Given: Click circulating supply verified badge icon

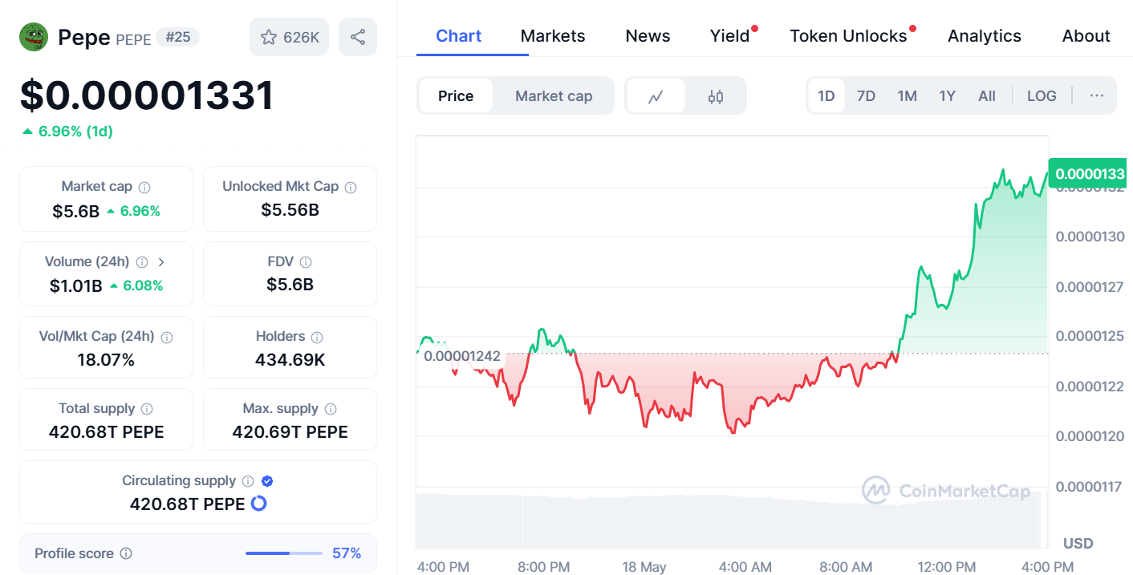Looking at the screenshot, I should click(268, 481).
